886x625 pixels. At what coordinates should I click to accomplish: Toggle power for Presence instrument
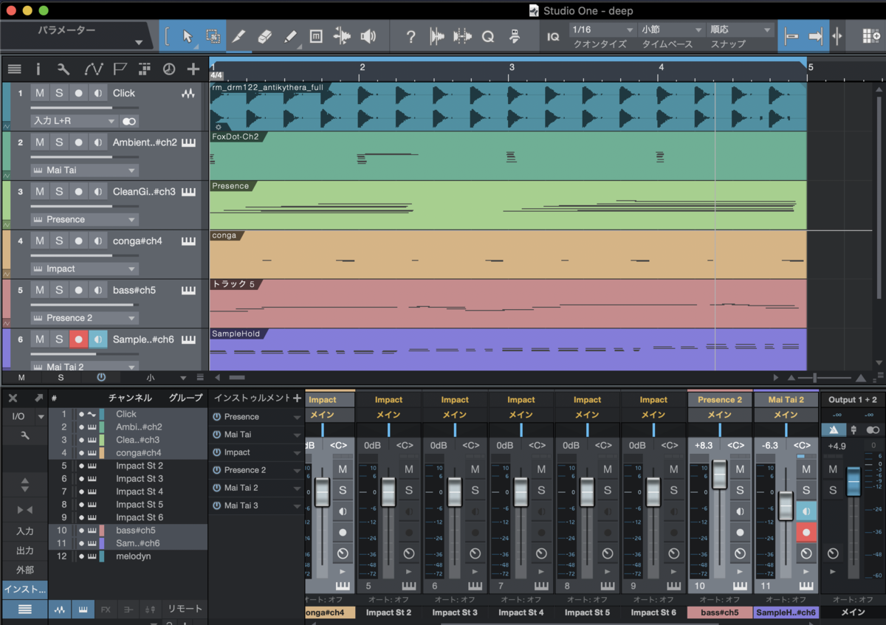(x=217, y=417)
